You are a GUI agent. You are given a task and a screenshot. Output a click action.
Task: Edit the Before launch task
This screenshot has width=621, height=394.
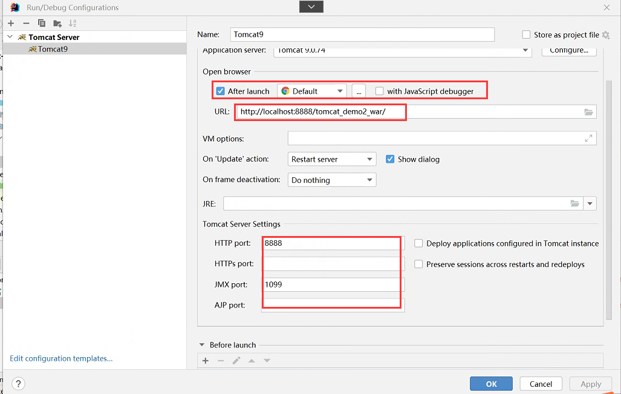click(x=236, y=361)
